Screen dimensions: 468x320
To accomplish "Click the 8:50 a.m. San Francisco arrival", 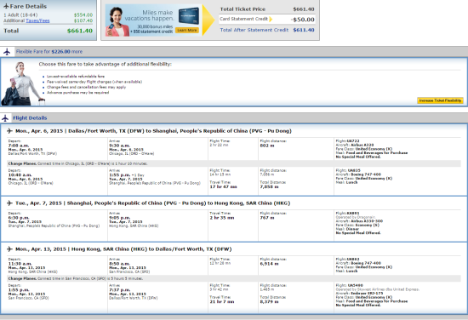I will (119, 264).
